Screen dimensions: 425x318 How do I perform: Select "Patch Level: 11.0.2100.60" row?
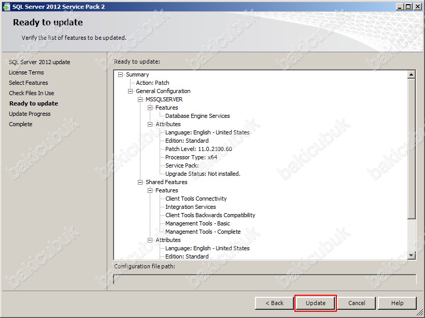pyautogui.click(x=199, y=149)
